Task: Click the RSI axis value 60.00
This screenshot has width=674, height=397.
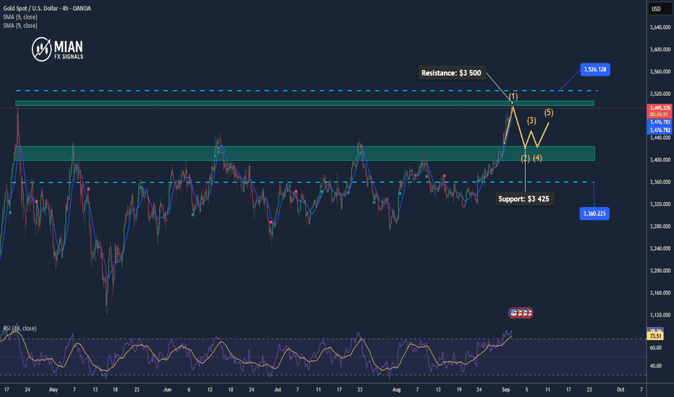Action: [x=655, y=348]
